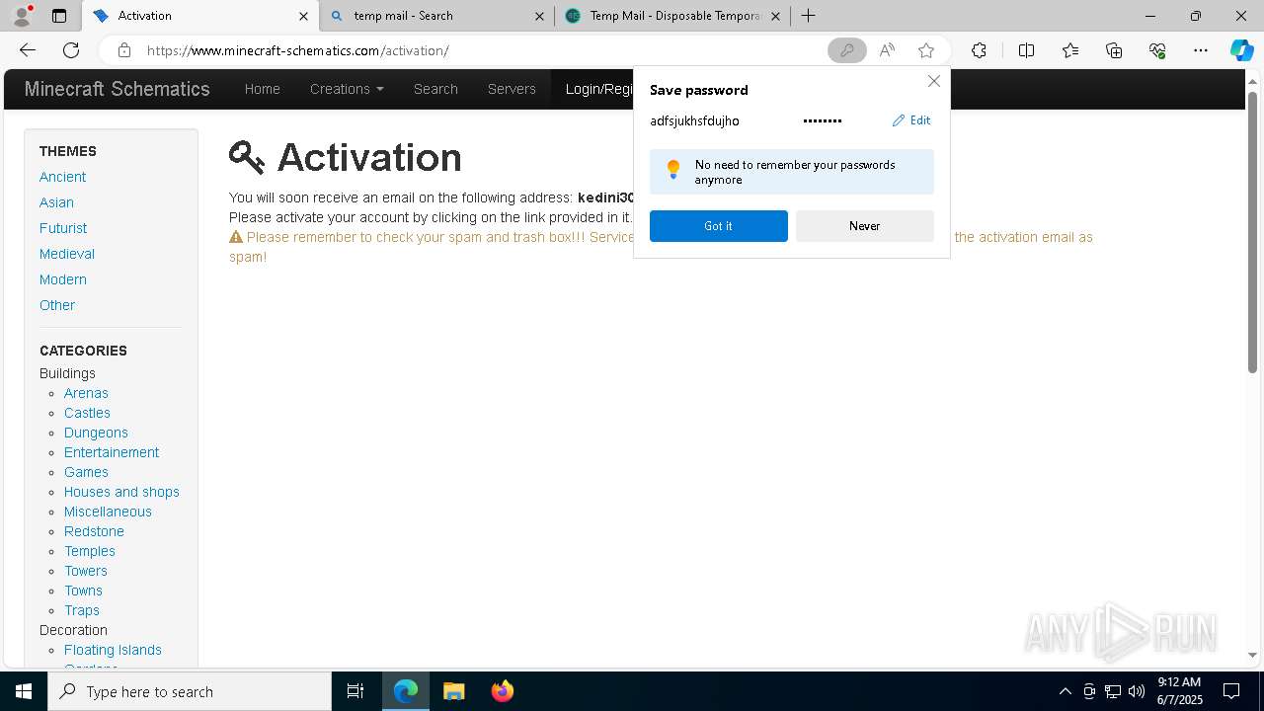Viewport: 1264px width, 711px height.
Task: Open the Search nav item
Action: [x=435, y=89]
